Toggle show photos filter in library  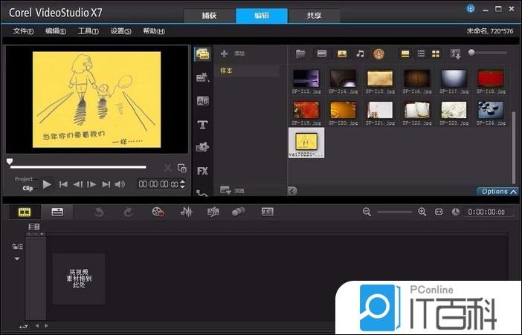click(x=342, y=53)
